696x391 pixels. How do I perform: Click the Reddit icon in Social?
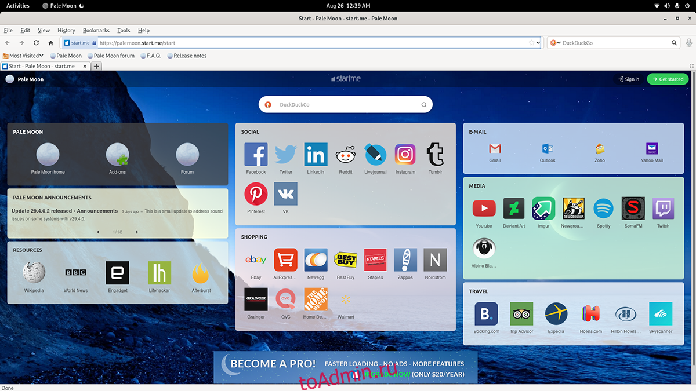[346, 155]
